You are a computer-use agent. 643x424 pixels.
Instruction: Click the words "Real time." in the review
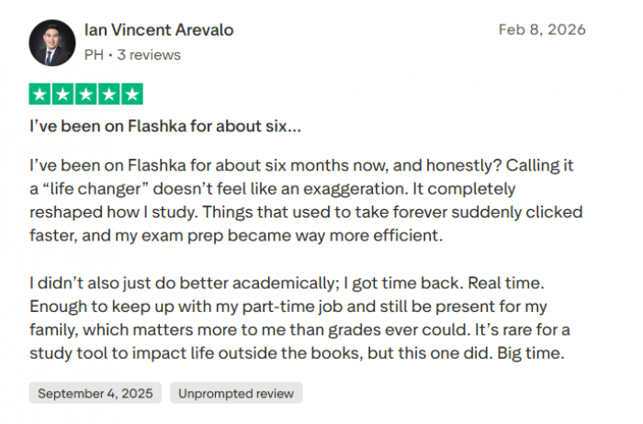pyautogui.click(x=523, y=281)
